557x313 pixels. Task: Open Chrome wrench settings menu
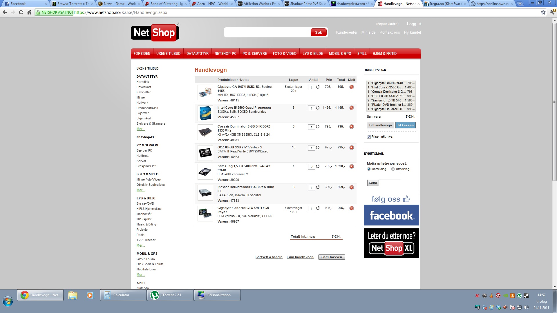(x=552, y=12)
